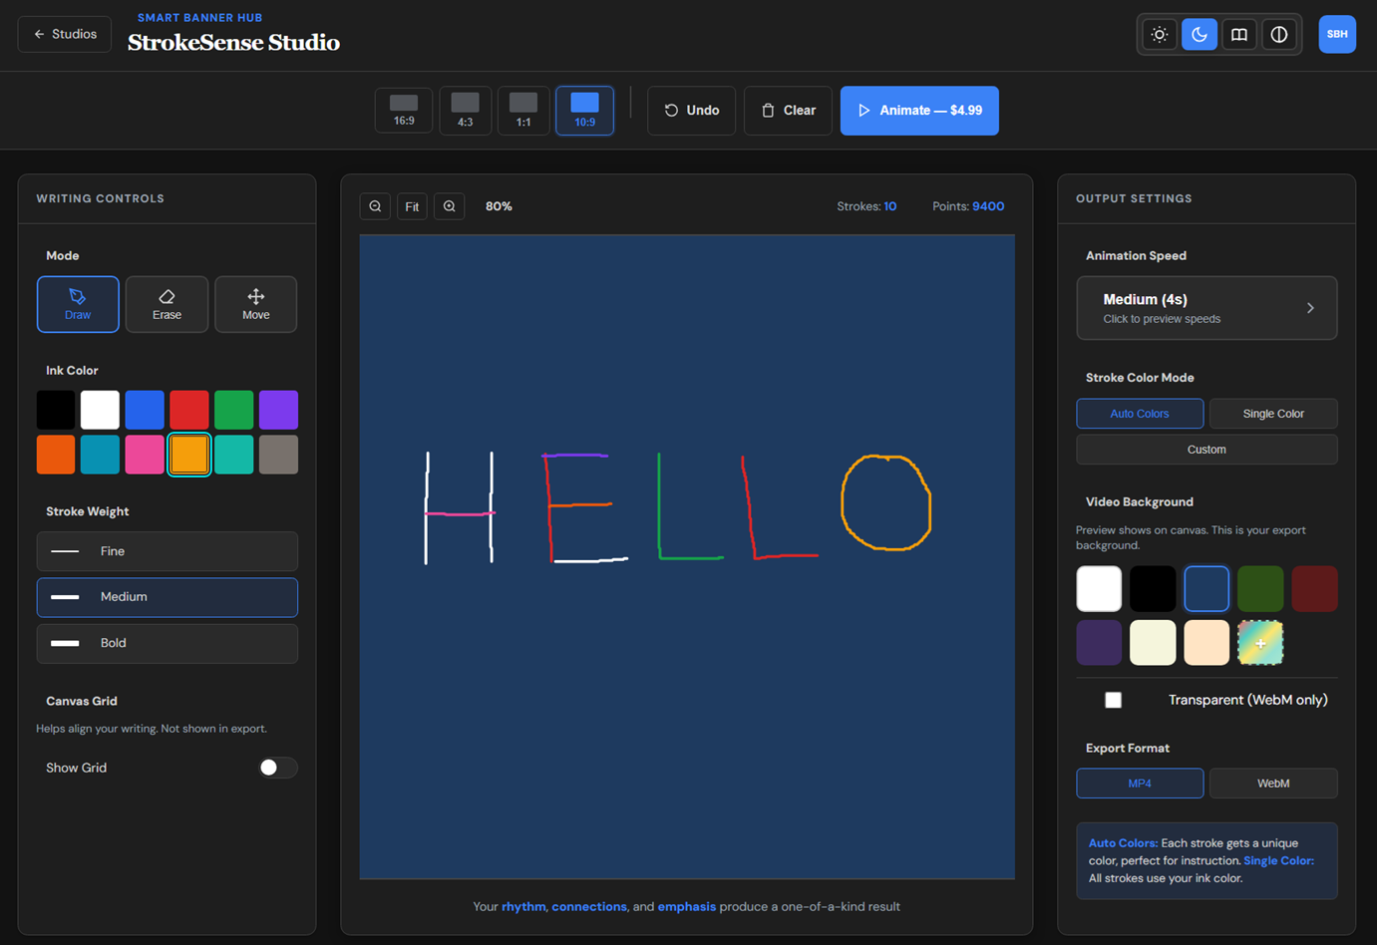Open custom background color picker
This screenshot has height=945, width=1377.
(1260, 643)
